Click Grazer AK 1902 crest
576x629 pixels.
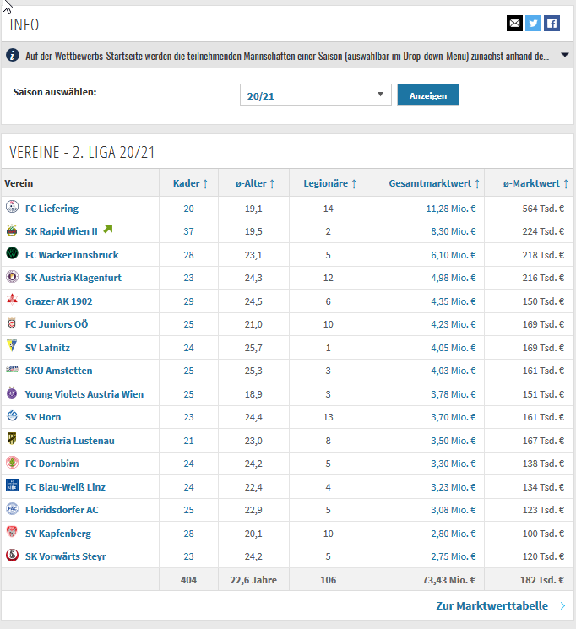point(12,300)
